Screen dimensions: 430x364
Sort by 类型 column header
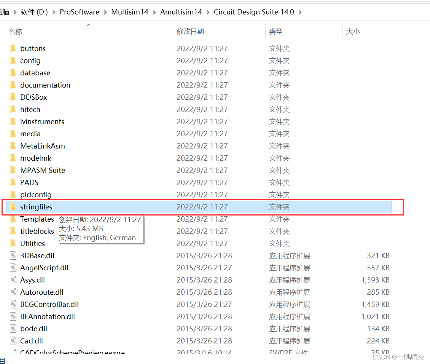click(x=276, y=32)
